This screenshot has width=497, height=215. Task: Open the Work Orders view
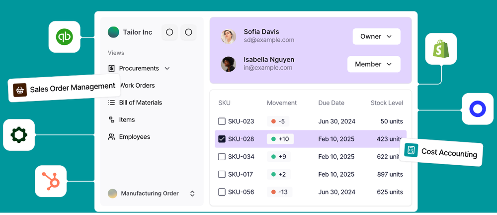click(137, 86)
